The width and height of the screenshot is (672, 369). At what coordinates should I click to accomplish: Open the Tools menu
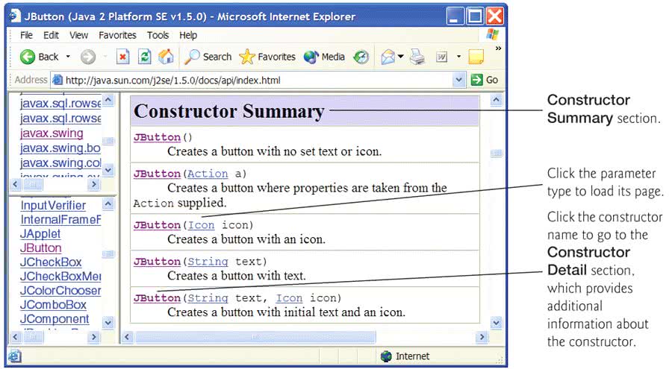coord(158,35)
